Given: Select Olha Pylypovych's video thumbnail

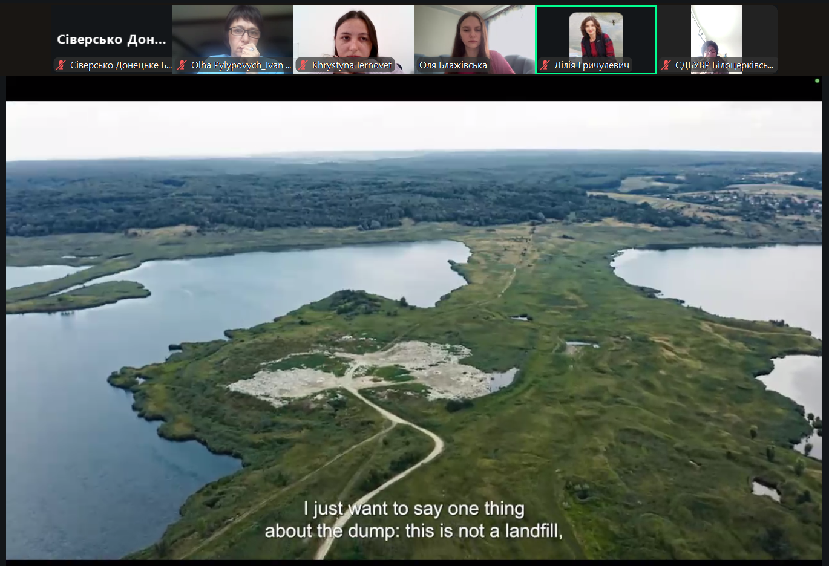Looking at the screenshot, I should click(x=233, y=33).
